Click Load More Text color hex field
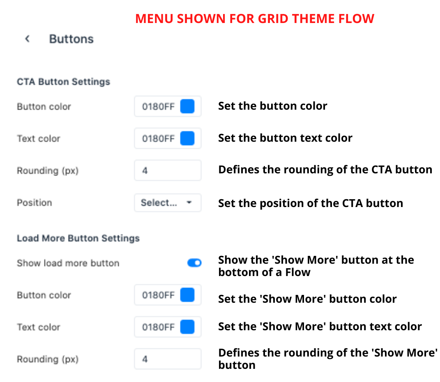Screen dimensions: 440x382 (158, 327)
